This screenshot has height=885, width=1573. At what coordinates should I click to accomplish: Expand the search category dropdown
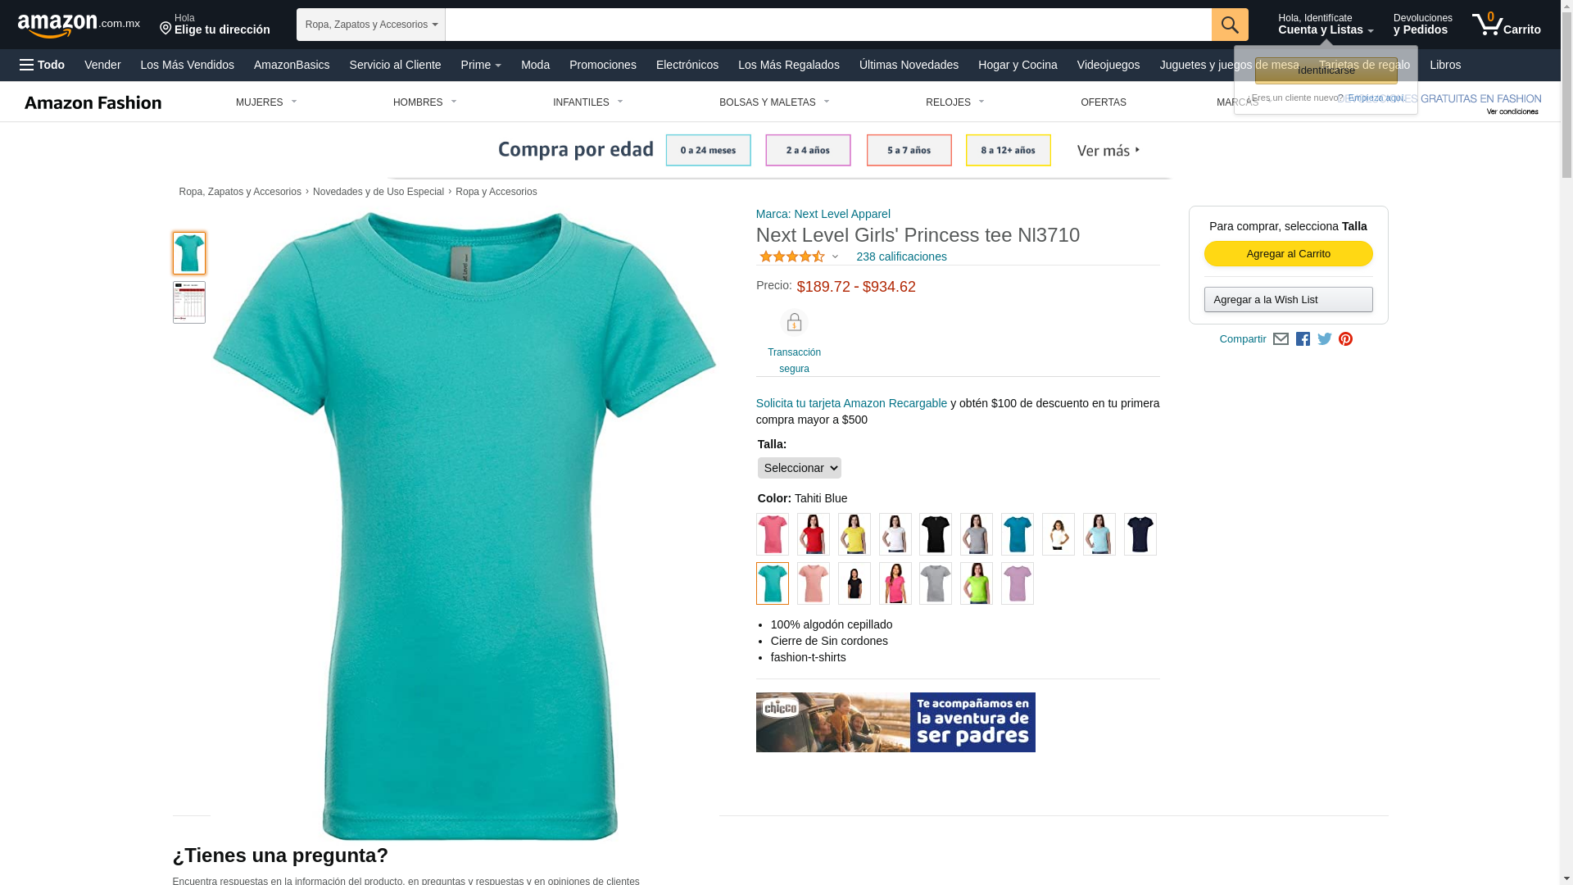pyautogui.click(x=370, y=25)
